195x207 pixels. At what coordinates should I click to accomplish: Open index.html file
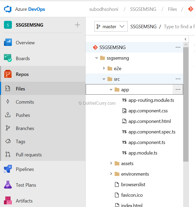click(132, 205)
